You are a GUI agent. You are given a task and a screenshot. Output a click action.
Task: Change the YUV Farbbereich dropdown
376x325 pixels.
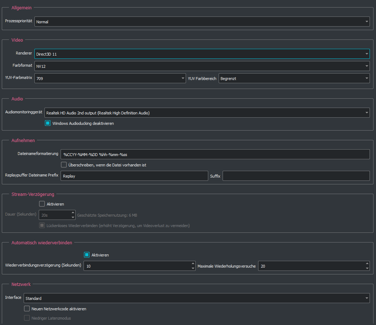pos(294,78)
